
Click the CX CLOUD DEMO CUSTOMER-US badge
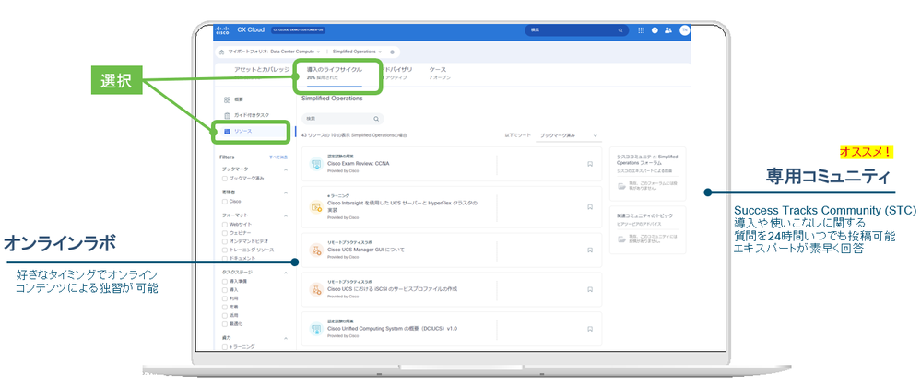299,30
